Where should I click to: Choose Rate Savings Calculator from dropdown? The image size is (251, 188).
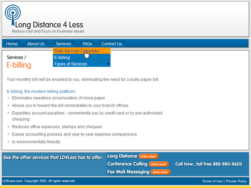[77, 51]
